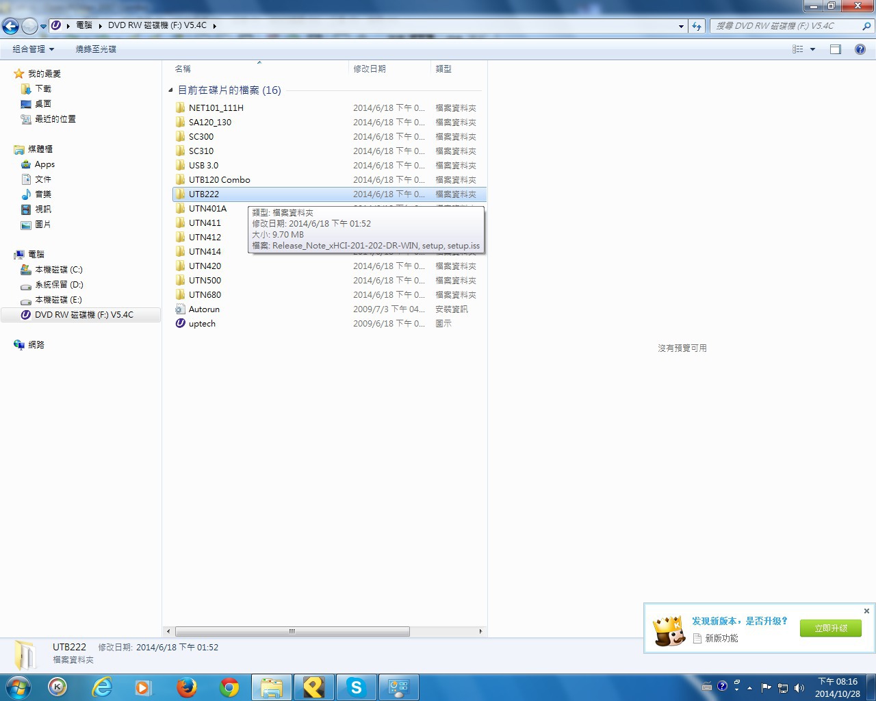Click 我的最愛 in the navigation pane
Image resolution: width=876 pixels, height=701 pixels.
pos(44,73)
